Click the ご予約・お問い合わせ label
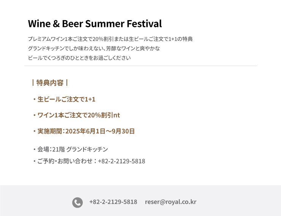This screenshot has height=216, width=281. coord(65,161)
